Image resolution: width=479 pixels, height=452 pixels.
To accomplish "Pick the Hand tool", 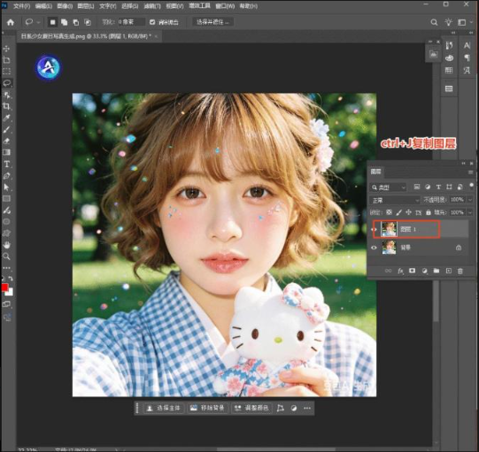I will [6, 245].
